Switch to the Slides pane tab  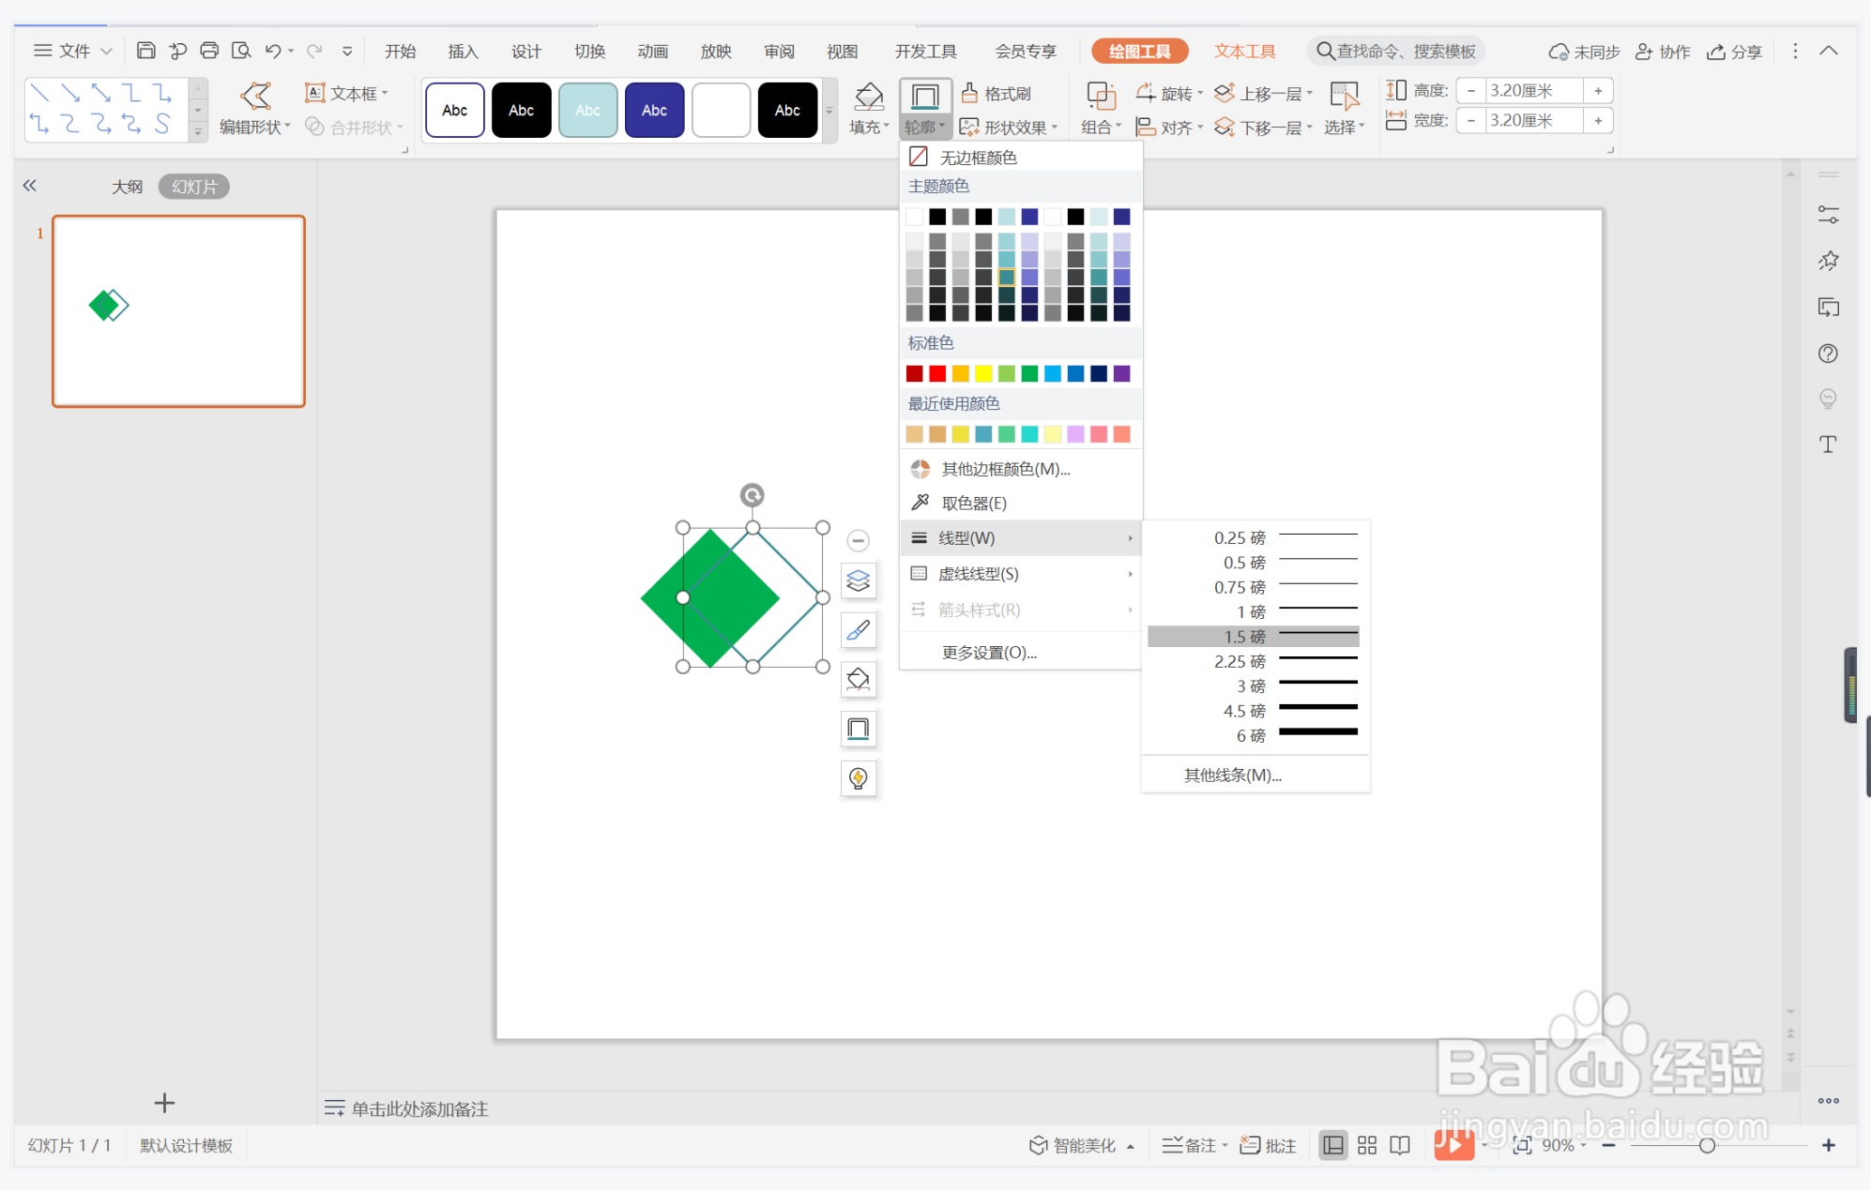(193, 186)
